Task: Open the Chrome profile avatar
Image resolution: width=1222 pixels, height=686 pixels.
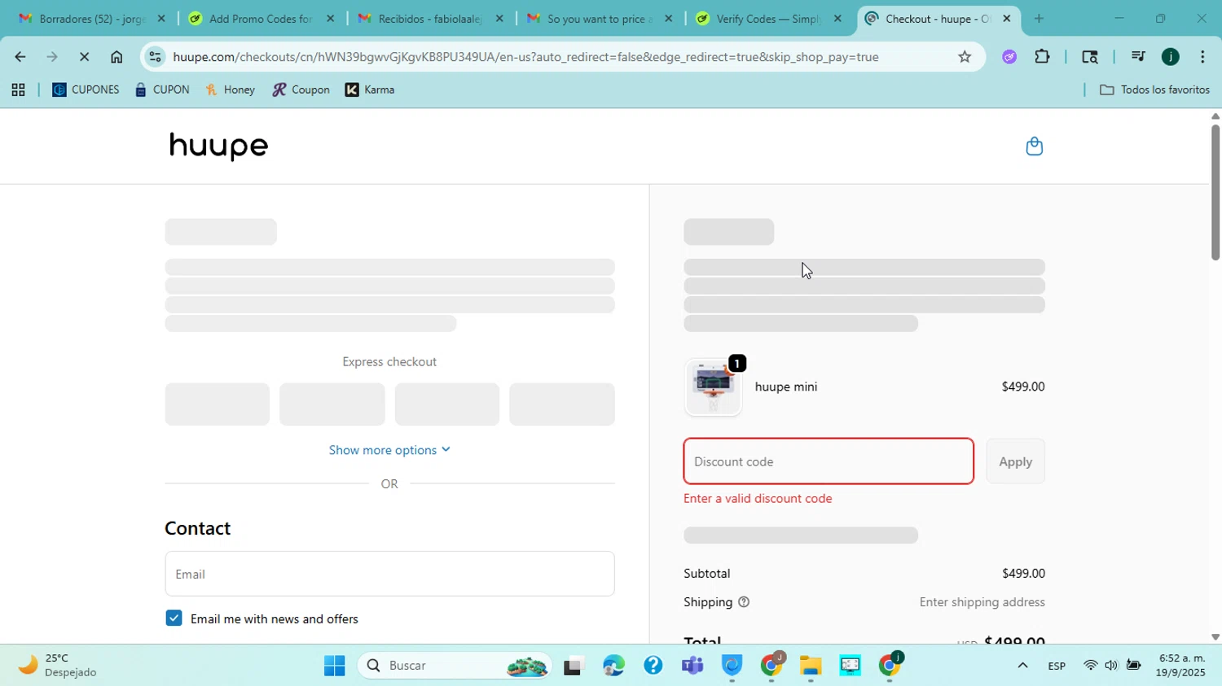Action: (x=1170, y=57)
